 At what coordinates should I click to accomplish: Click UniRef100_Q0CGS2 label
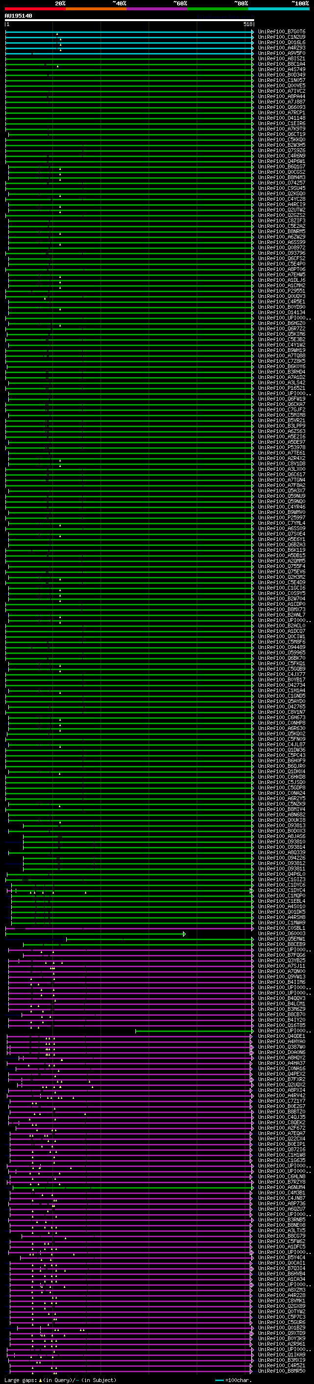[x=282, y=172]
